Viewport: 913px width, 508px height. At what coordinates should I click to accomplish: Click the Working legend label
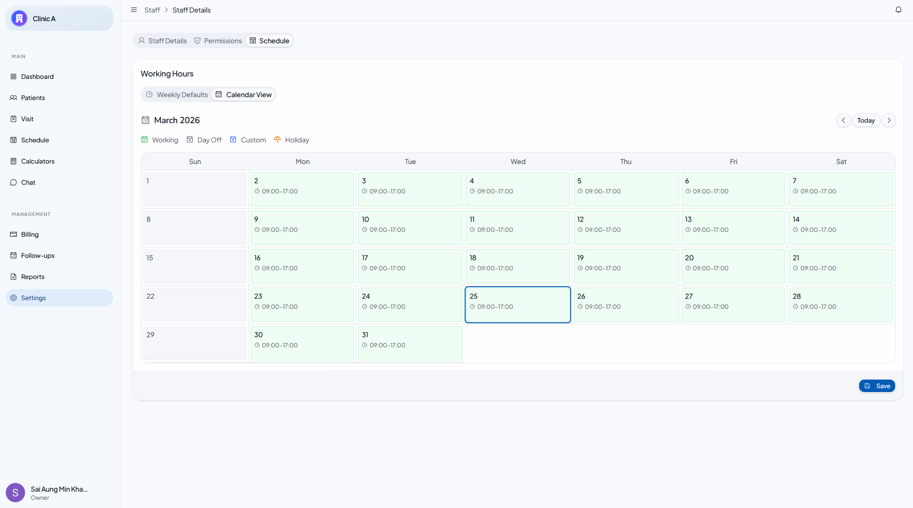pos(165,140)
